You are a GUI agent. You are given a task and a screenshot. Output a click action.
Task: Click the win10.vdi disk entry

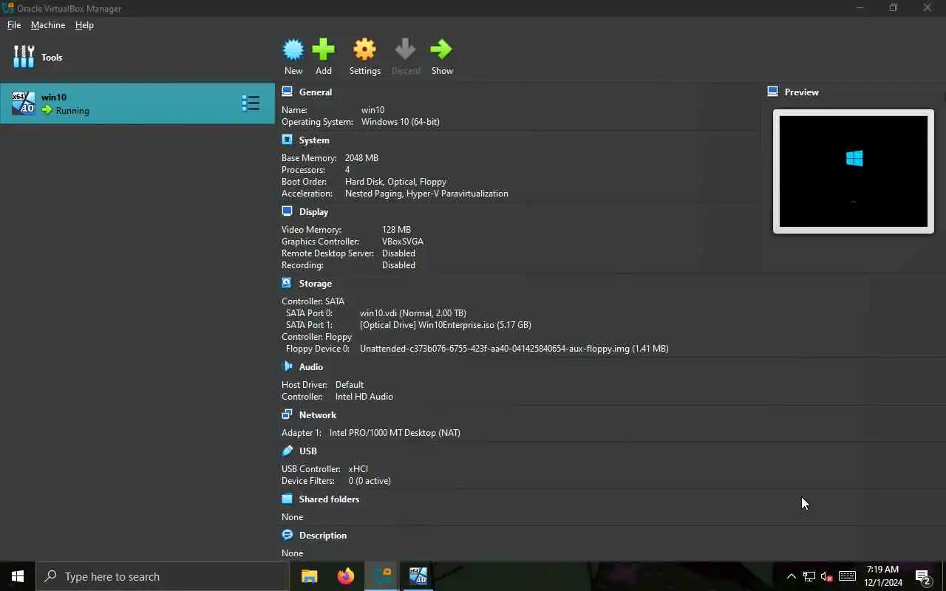413,313
